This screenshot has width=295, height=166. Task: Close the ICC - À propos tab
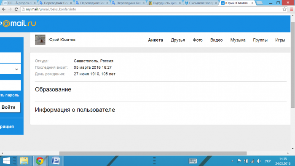click(35, 3)
